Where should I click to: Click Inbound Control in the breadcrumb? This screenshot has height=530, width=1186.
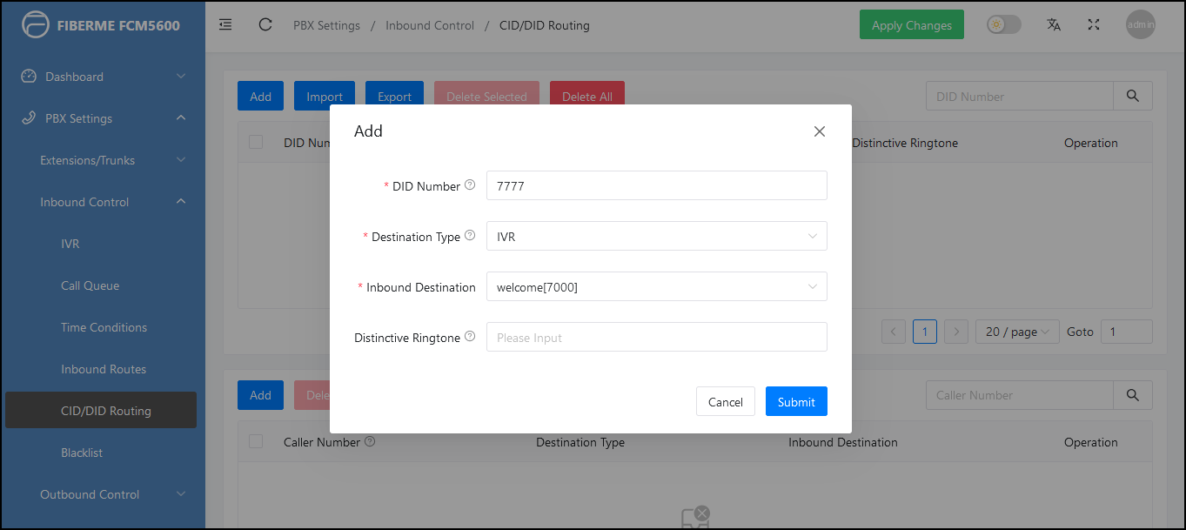(430, 25)
